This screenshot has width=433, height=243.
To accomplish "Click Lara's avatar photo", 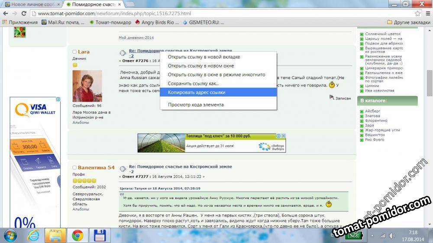I will [87, 86].
